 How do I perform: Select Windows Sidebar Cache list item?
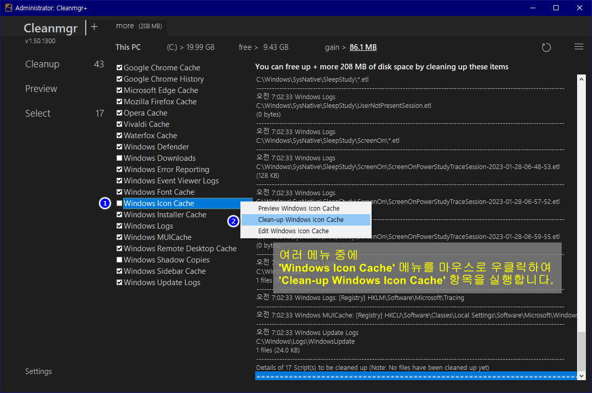click(165, 271)
